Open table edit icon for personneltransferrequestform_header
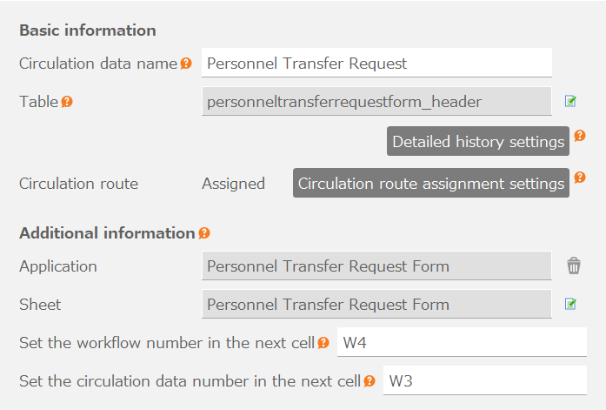The height and width of the screenshot is (410, 606). [x=570, y=102]
